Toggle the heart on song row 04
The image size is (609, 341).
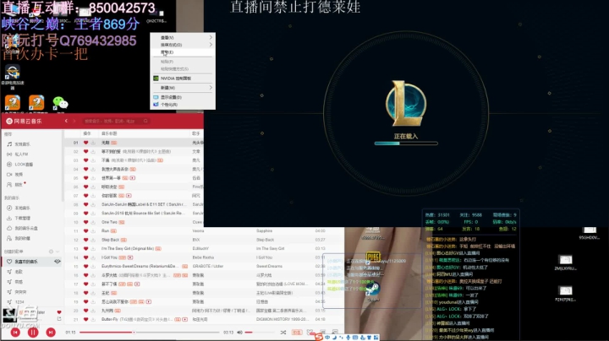(x=85, y=169)
